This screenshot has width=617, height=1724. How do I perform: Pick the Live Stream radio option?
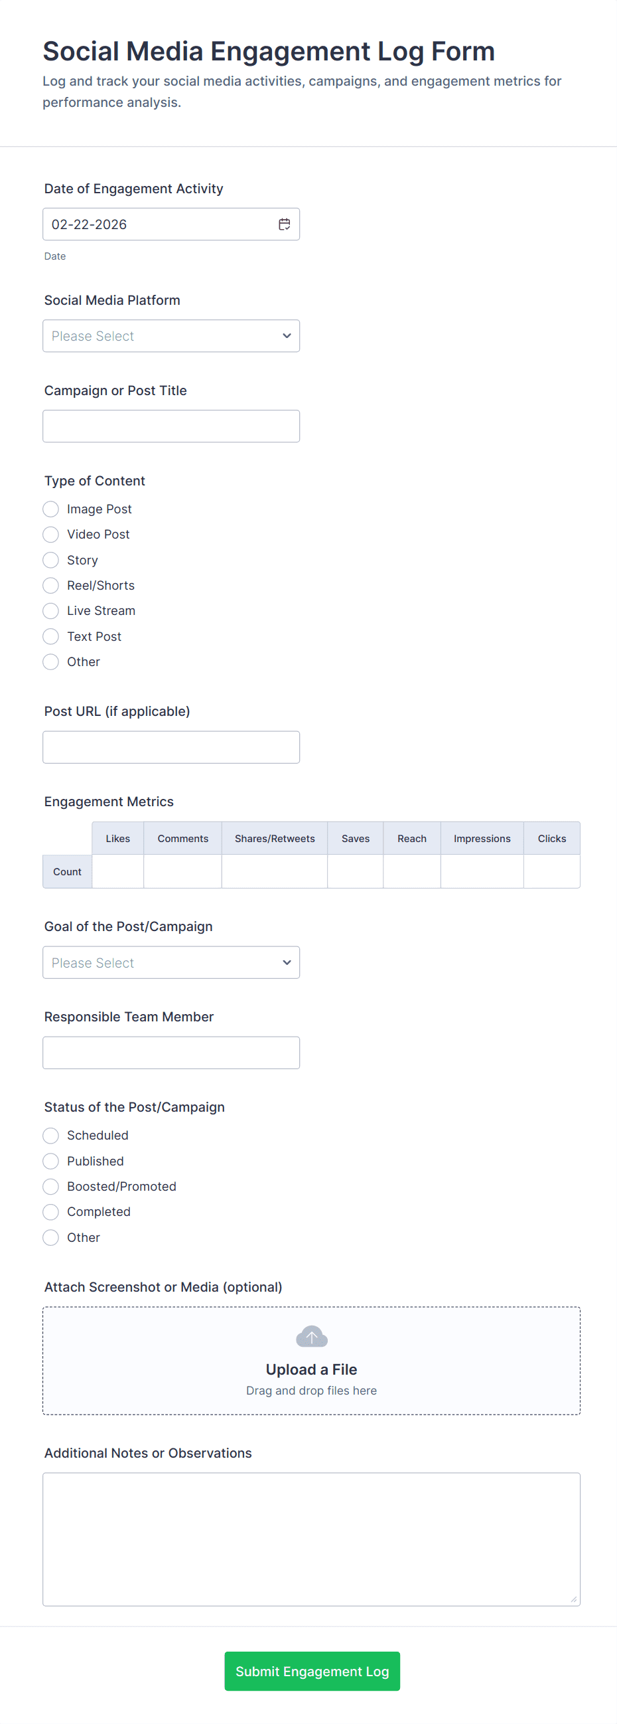tap(51, 611)
